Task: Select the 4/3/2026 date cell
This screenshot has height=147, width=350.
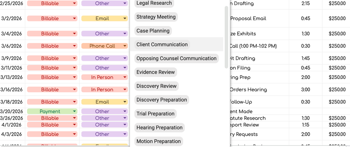Action: [x=12, y=134]
